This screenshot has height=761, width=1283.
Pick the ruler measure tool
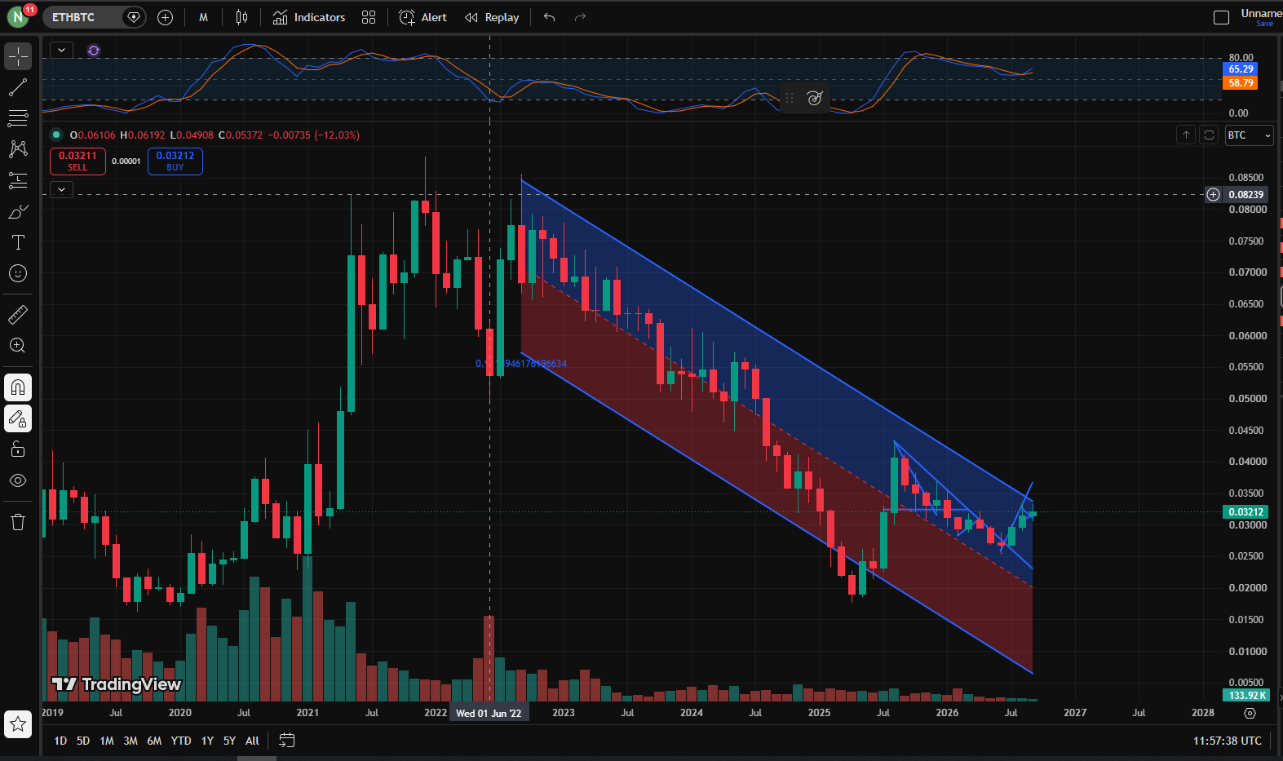(x=18, y=314)
